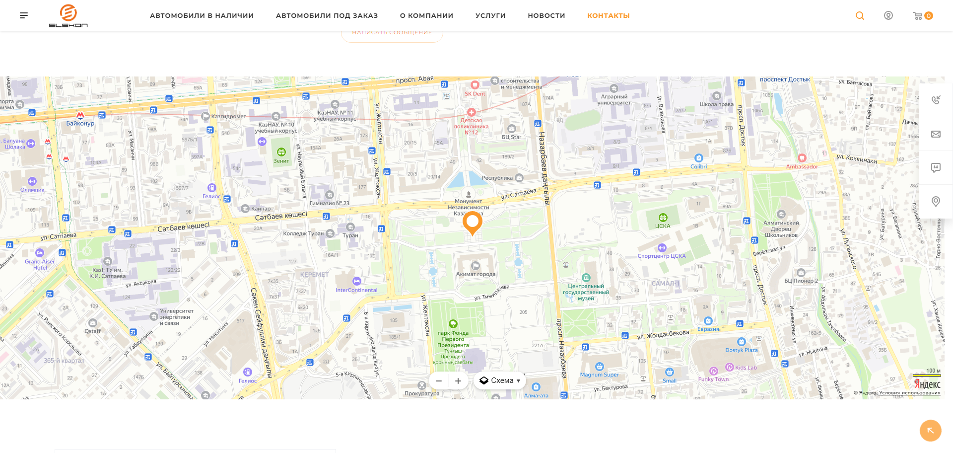Click the Grand Aiser Hotel marker
Screen dimensions: 953x453
(40, 253)
